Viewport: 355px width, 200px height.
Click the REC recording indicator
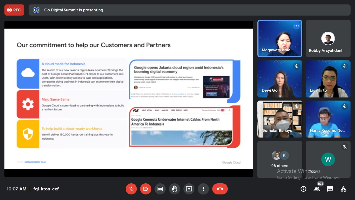14,10
